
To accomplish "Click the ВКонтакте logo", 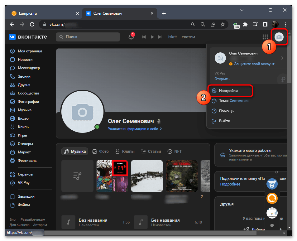I will tap(28, 37).
